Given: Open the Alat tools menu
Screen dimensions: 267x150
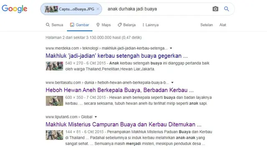Looking at the screenshot, I should [x=222, y=25].
